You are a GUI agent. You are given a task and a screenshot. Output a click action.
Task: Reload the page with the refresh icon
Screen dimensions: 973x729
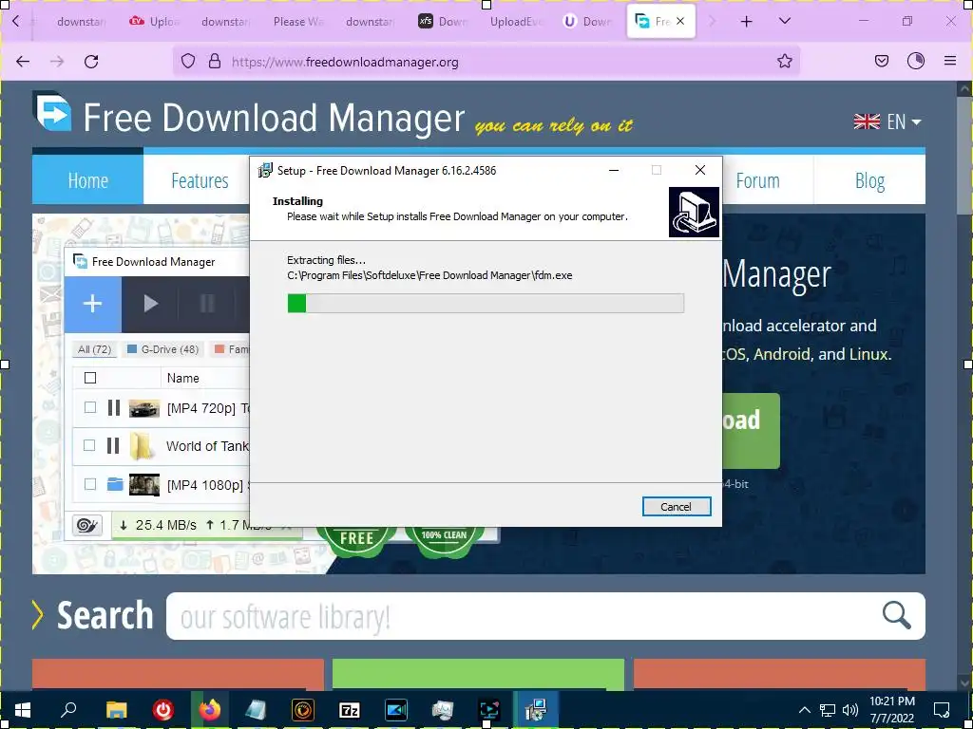[x=91, y=62]
